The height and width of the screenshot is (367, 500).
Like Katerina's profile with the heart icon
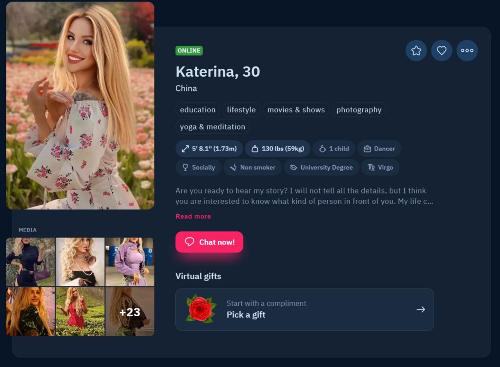pos(441,50)
